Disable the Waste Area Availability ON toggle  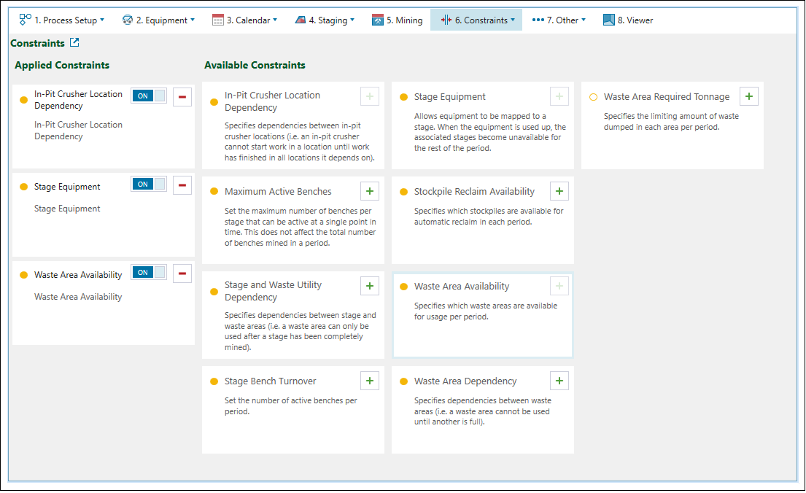[149, 273]
